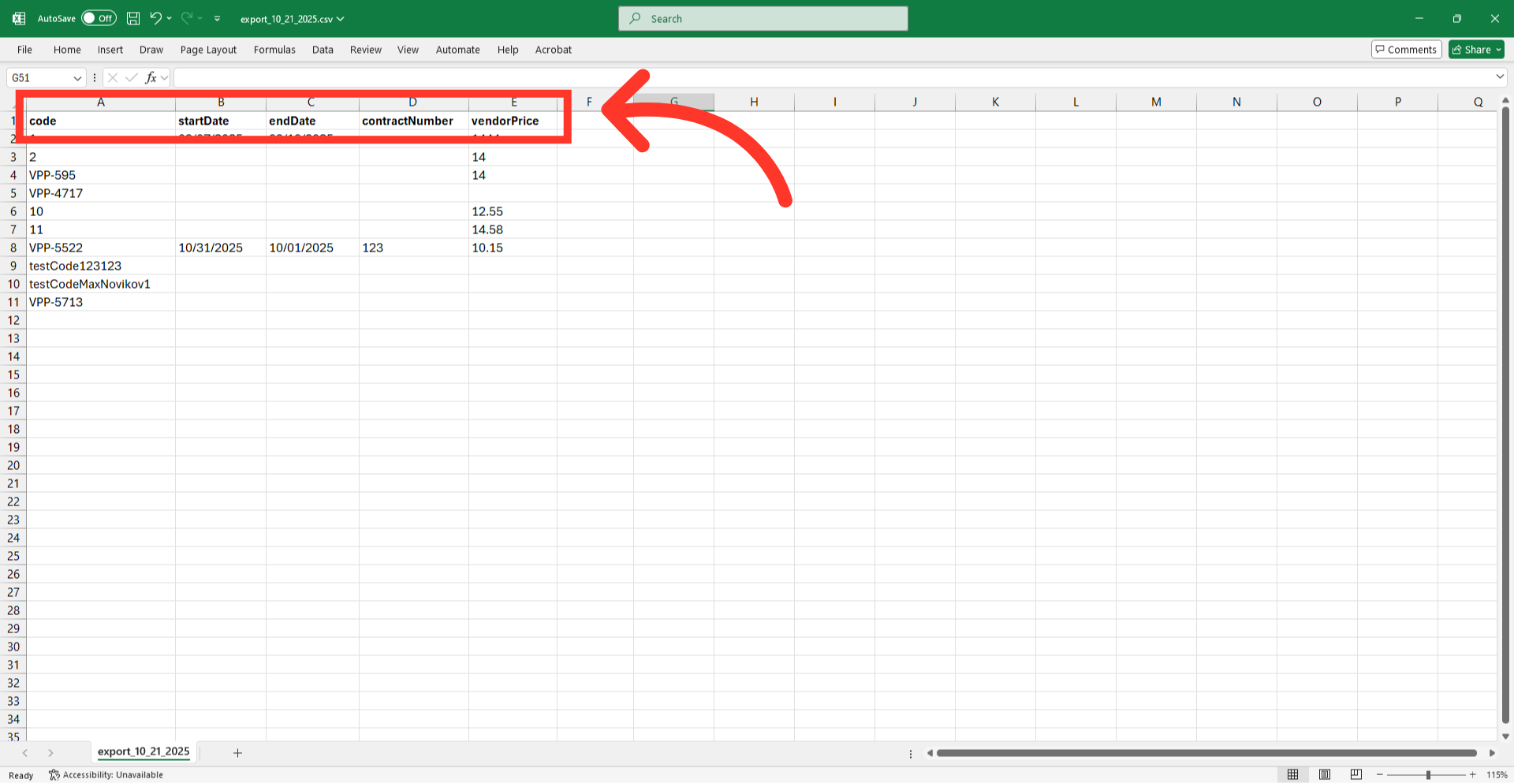Open the Automate tab
Screen dimensions: 1514x783
458,50
